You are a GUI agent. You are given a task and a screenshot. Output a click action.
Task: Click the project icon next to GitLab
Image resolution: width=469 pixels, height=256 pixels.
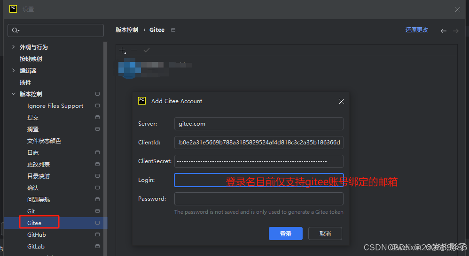[x=97, y=246]
